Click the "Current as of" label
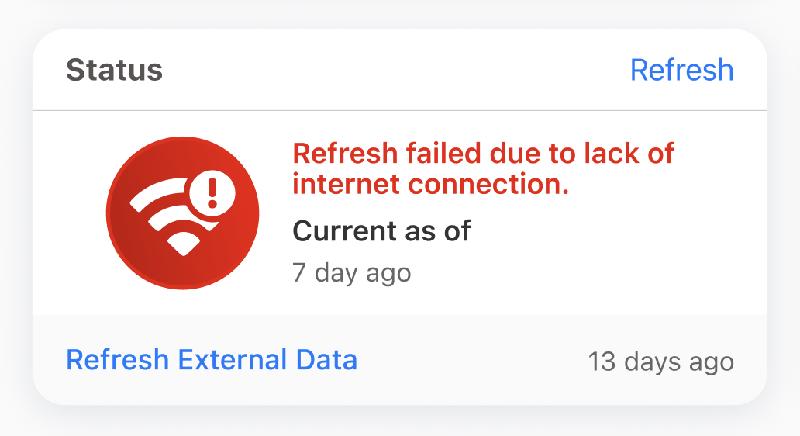This screenshot has height=436, width=800. coord(381,230)
